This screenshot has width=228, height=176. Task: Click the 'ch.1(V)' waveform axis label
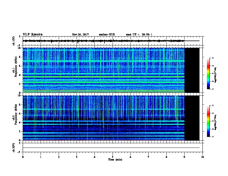(x=14, y=41)
